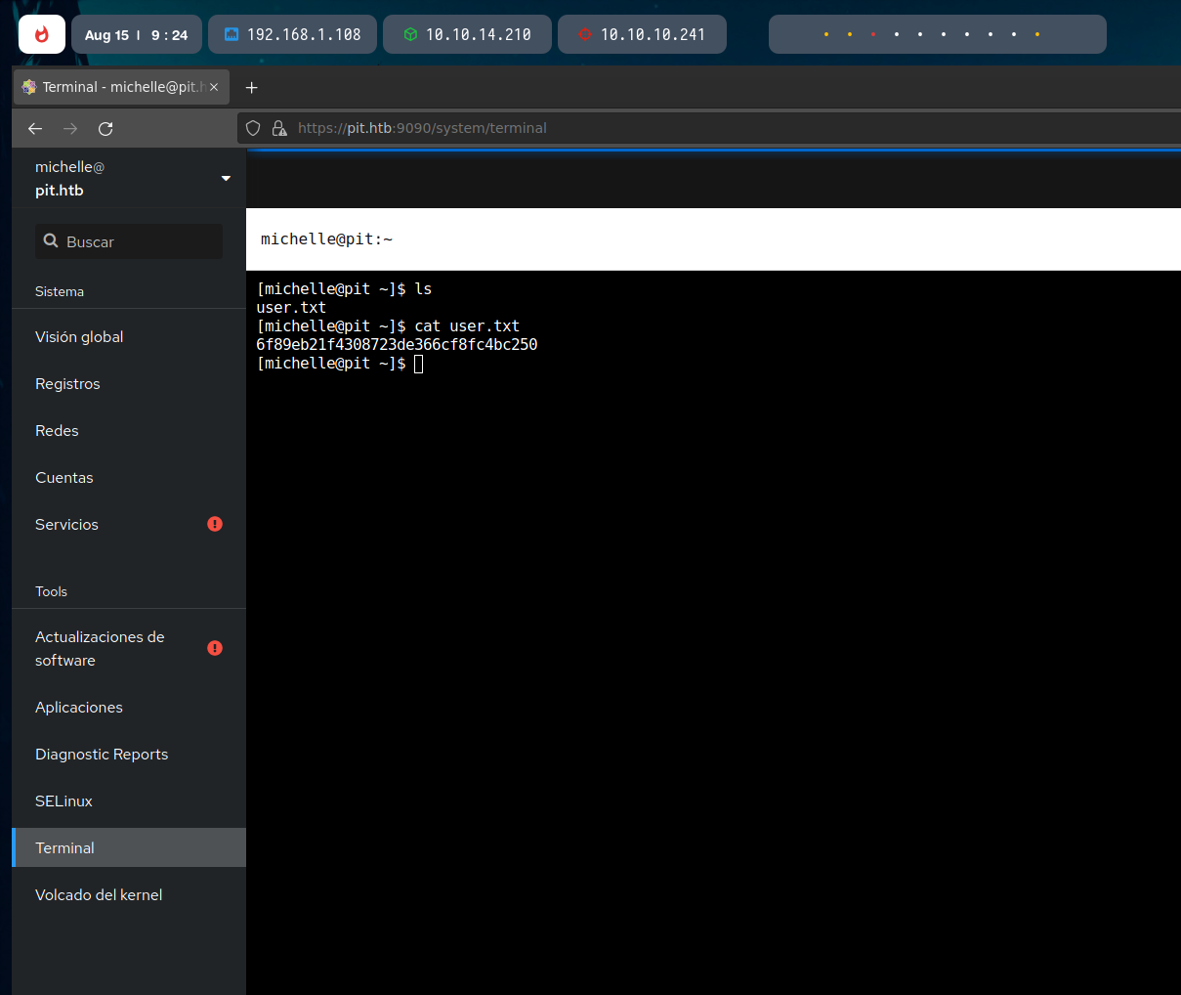Click the shield icon in address bar
1181x995 pixels.
click(x=253, y=128)
